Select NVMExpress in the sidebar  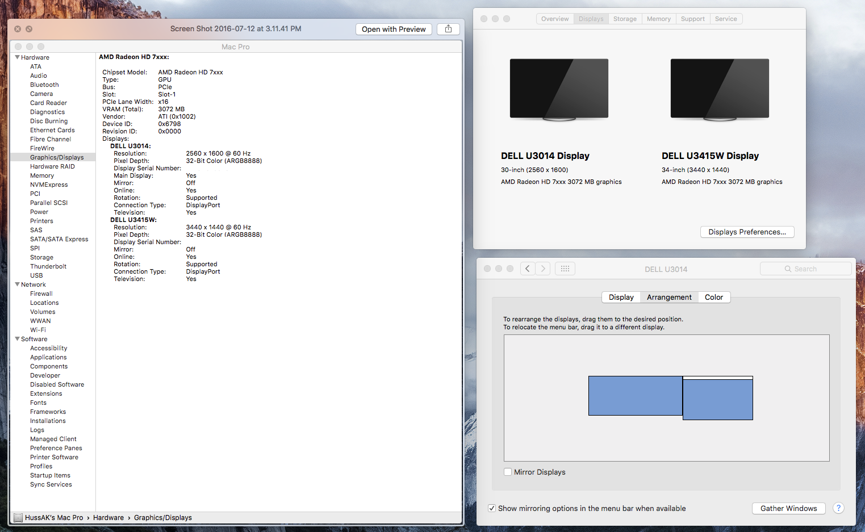click(x=49, y=185)
